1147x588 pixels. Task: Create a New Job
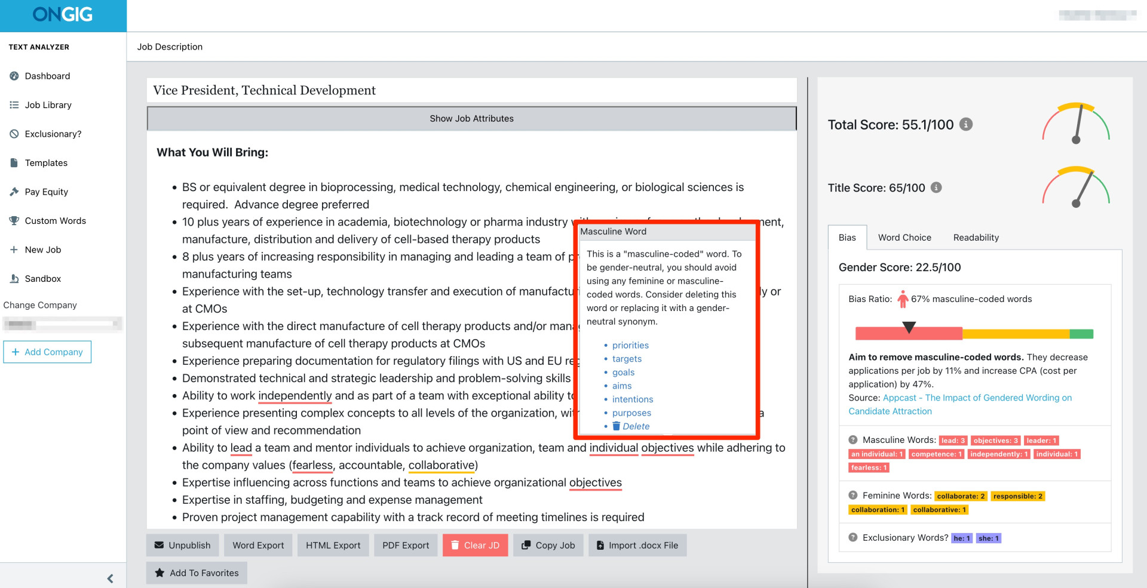click(43, 250)
